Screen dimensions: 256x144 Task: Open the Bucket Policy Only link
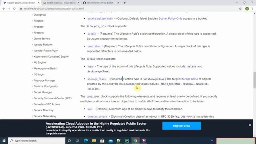click(170, 19)
